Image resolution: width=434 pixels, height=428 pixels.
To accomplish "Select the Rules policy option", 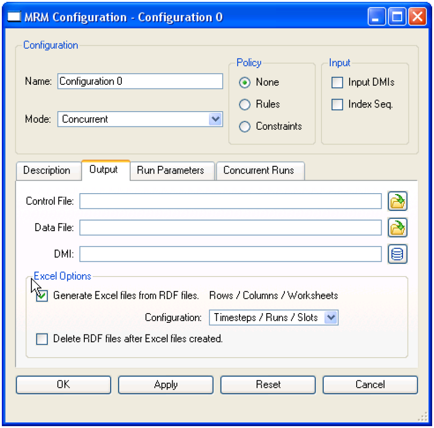I will pyautogui.click(x=245, y=105).
